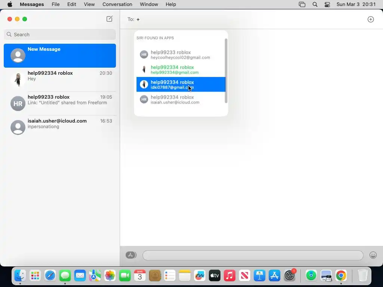This screenshot has height=287, width=383.
Task: Open Control Center in menu bar
Action: tap(327, 4)
